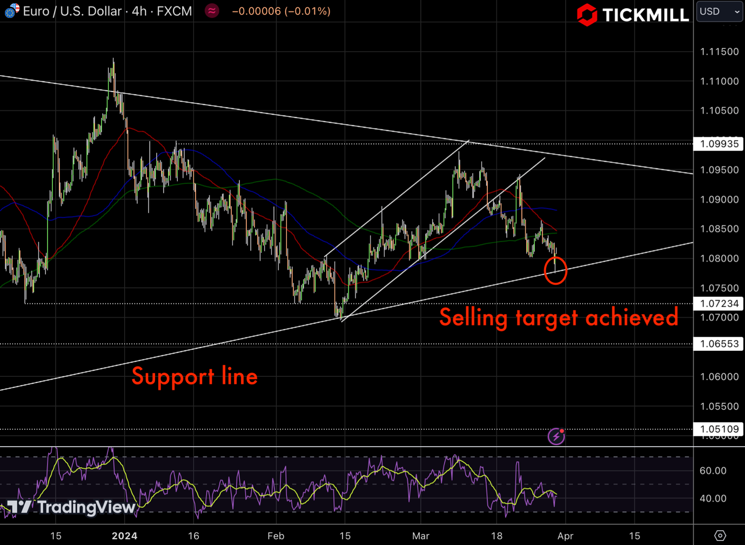Click the Tickmill logo
The height and width of the screenshot is (545, 745).
coord(633,15)
